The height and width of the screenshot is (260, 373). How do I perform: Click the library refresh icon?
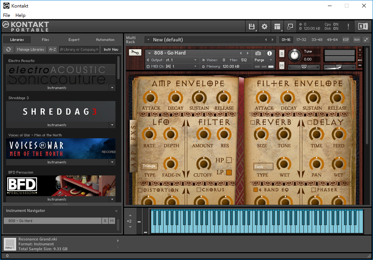9,50
